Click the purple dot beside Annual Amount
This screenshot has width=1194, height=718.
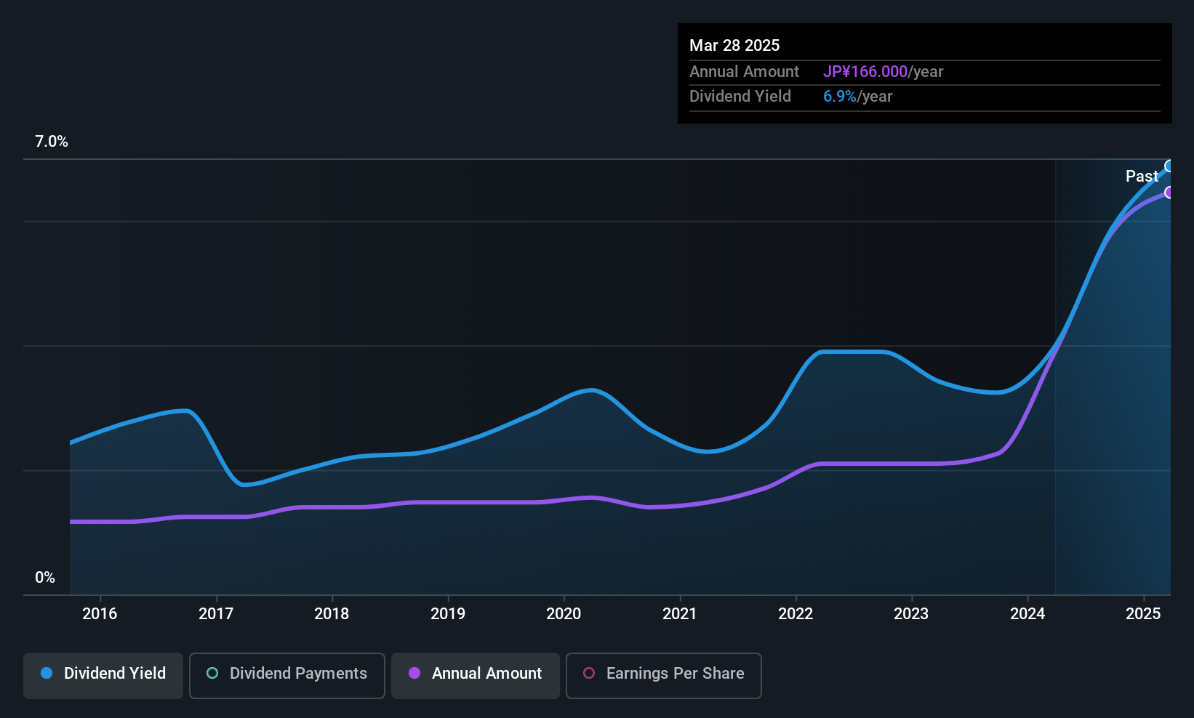[x=414, y=673]
